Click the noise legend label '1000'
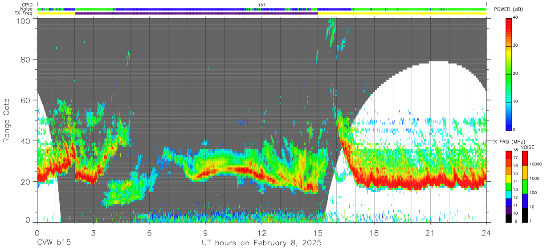The image size is (547, 252). pyautogui.click(x=535, y=178)
